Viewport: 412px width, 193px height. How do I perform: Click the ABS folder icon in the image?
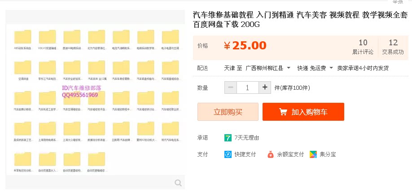22,37
